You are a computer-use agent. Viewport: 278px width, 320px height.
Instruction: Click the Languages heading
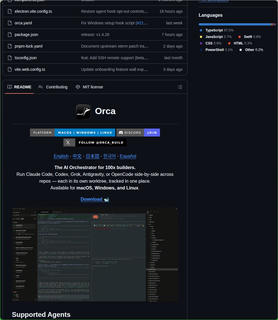211,15
